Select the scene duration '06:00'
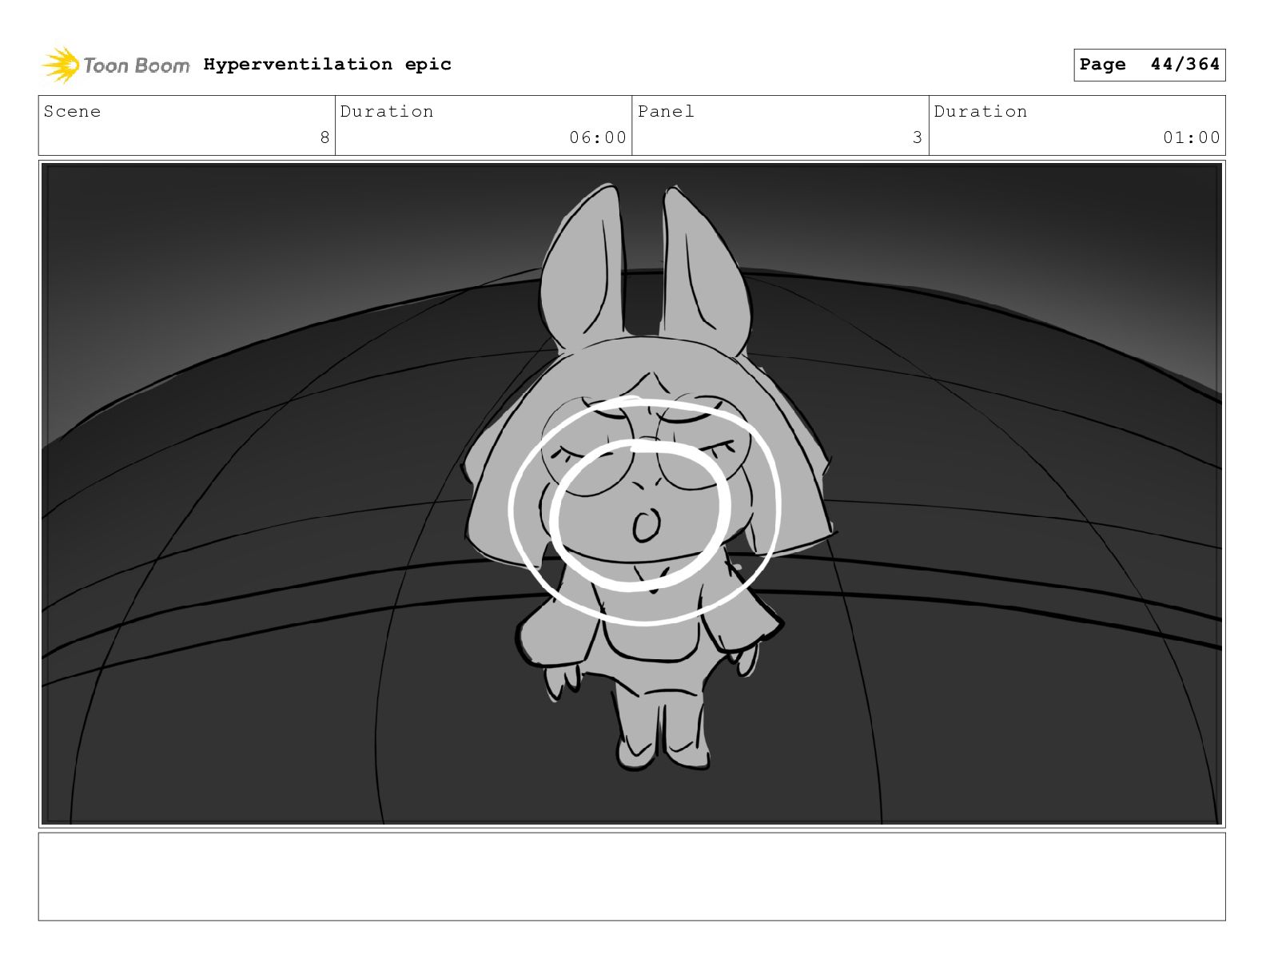 tap(597, 137)
